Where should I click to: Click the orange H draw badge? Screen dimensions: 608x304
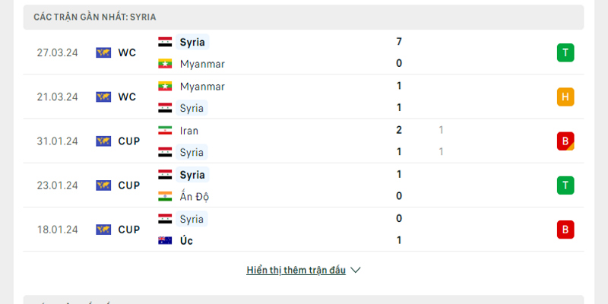(x=565, y=97)
